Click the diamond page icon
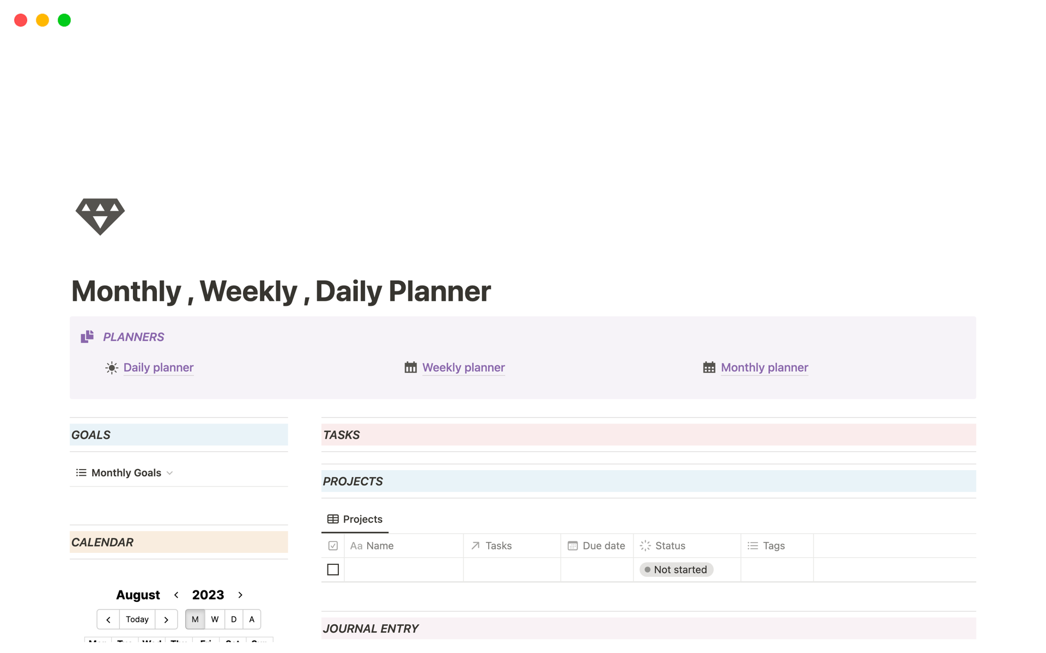This screenshot has height=653, width=1046. (100, 216)
